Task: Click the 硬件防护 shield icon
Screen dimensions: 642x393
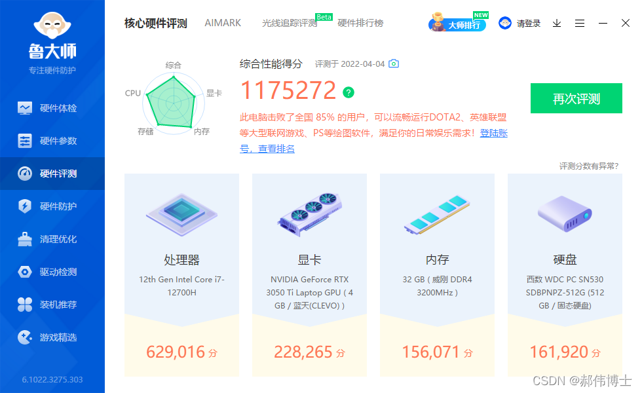Action: (x=25, y=206)
